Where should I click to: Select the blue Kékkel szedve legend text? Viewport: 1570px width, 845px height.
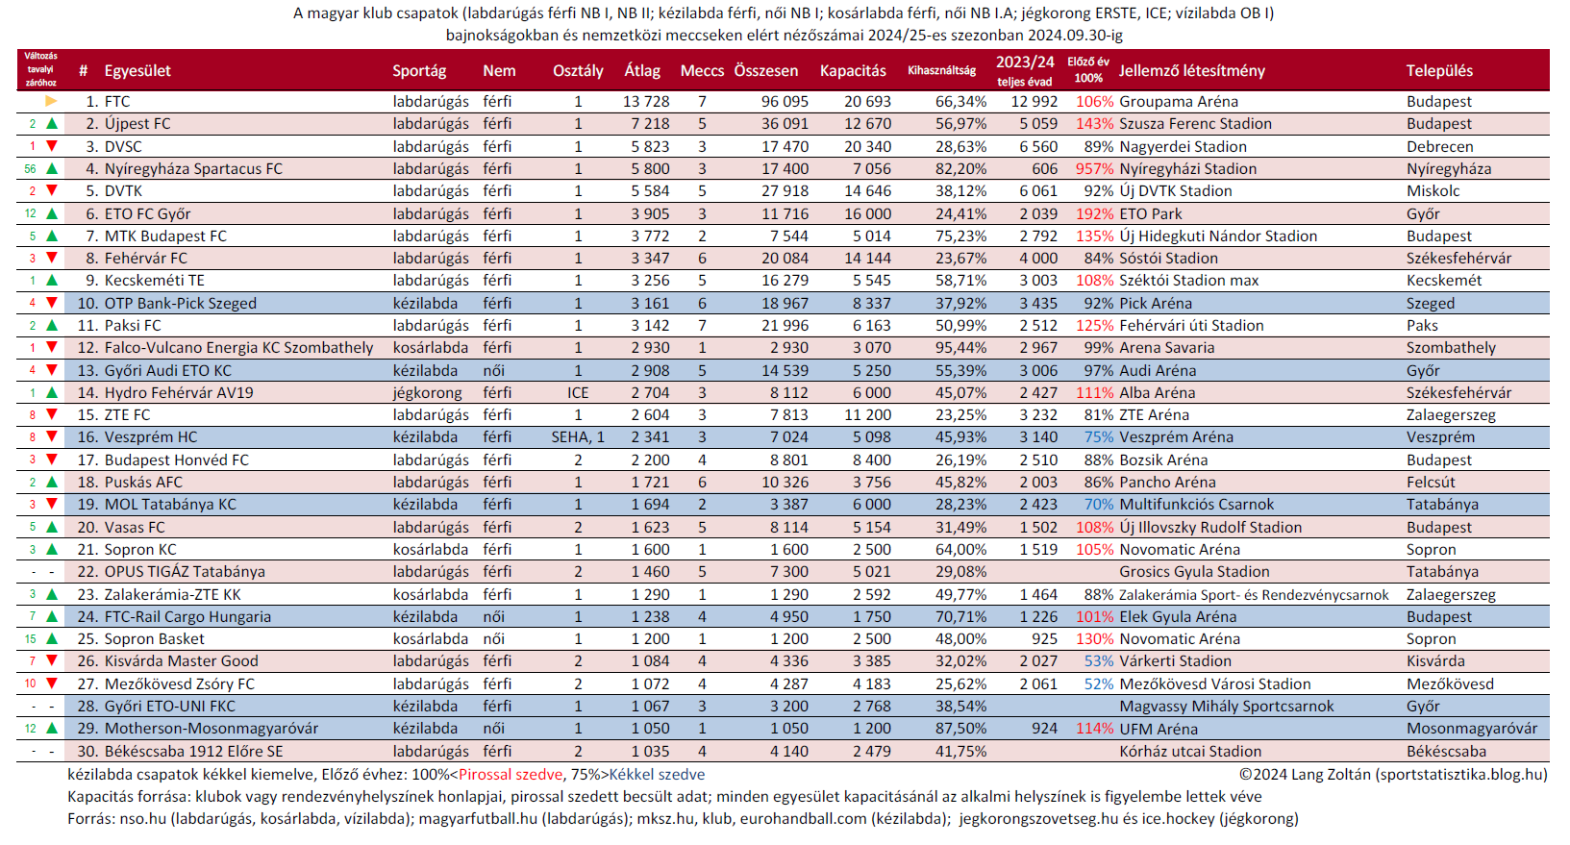(657, 774)
